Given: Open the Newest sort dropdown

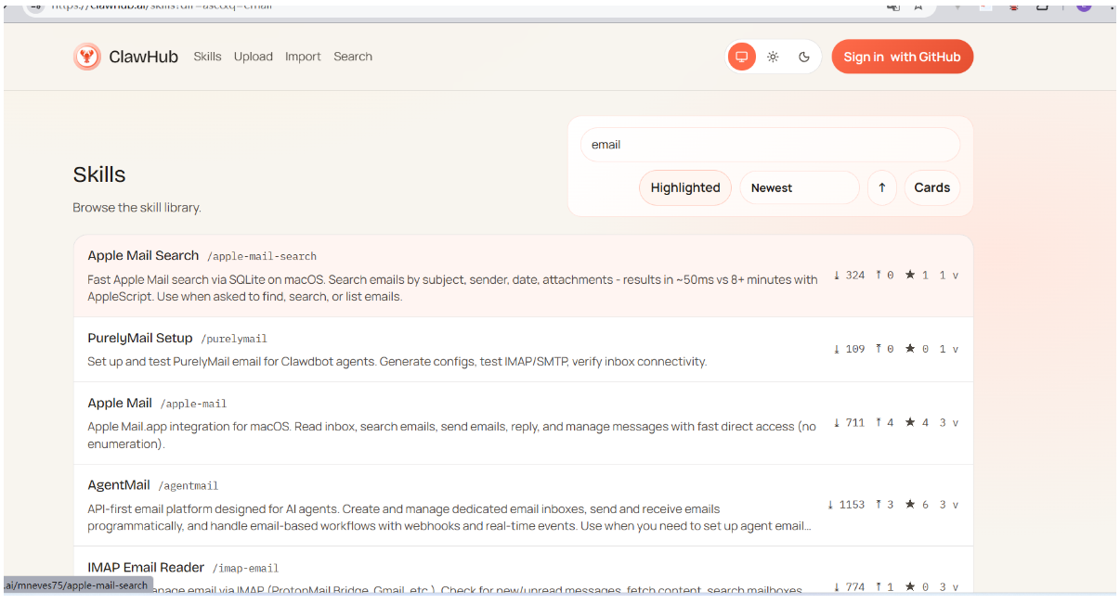Looking at the screenshot, I should pos(800,187).
